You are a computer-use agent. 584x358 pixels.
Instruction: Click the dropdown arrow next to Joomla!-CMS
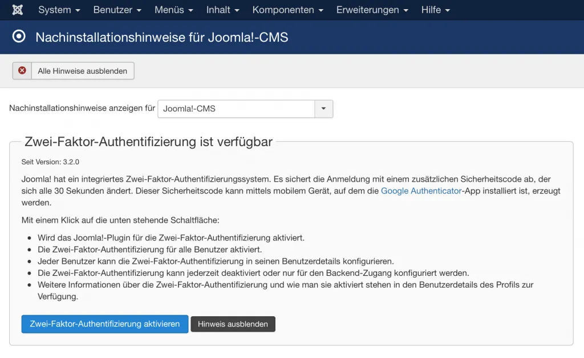click(x=324, y=109)
